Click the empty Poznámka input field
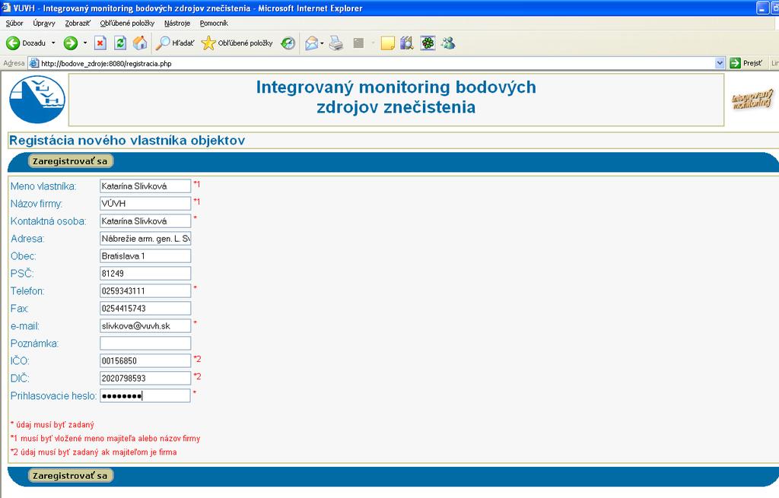The width and height of the screenshot is (779, 498). 145,343
